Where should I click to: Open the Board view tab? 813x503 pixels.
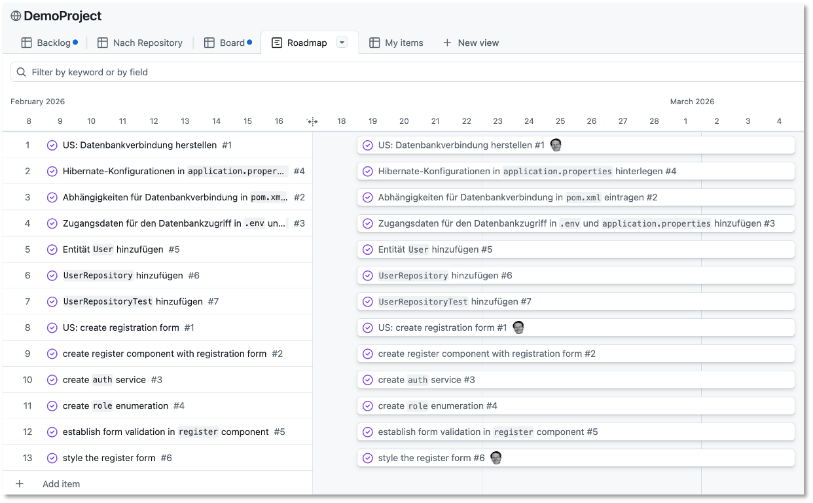(227, 43)
